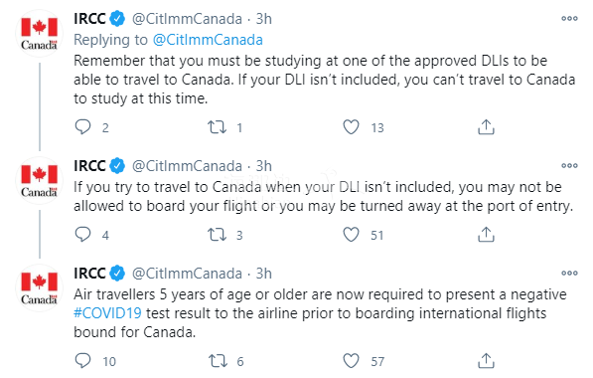This screenshot has width=593, height=378.
Task: Open @CitImmCanada in Replying to line
Action: point(208,40)
